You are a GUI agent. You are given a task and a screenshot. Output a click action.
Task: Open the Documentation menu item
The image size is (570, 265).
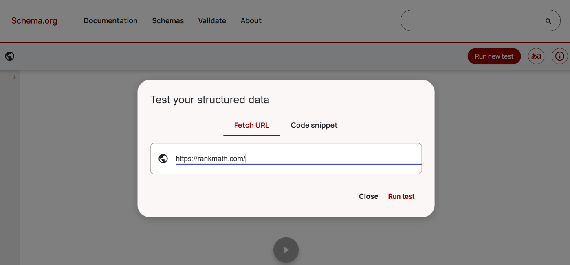coord(110,21)
